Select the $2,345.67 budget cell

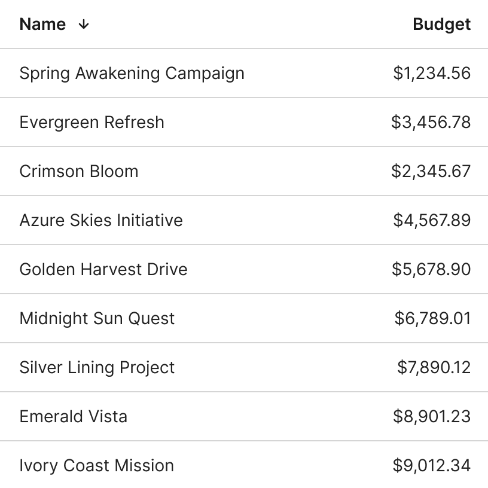click(x=431, y=172)
